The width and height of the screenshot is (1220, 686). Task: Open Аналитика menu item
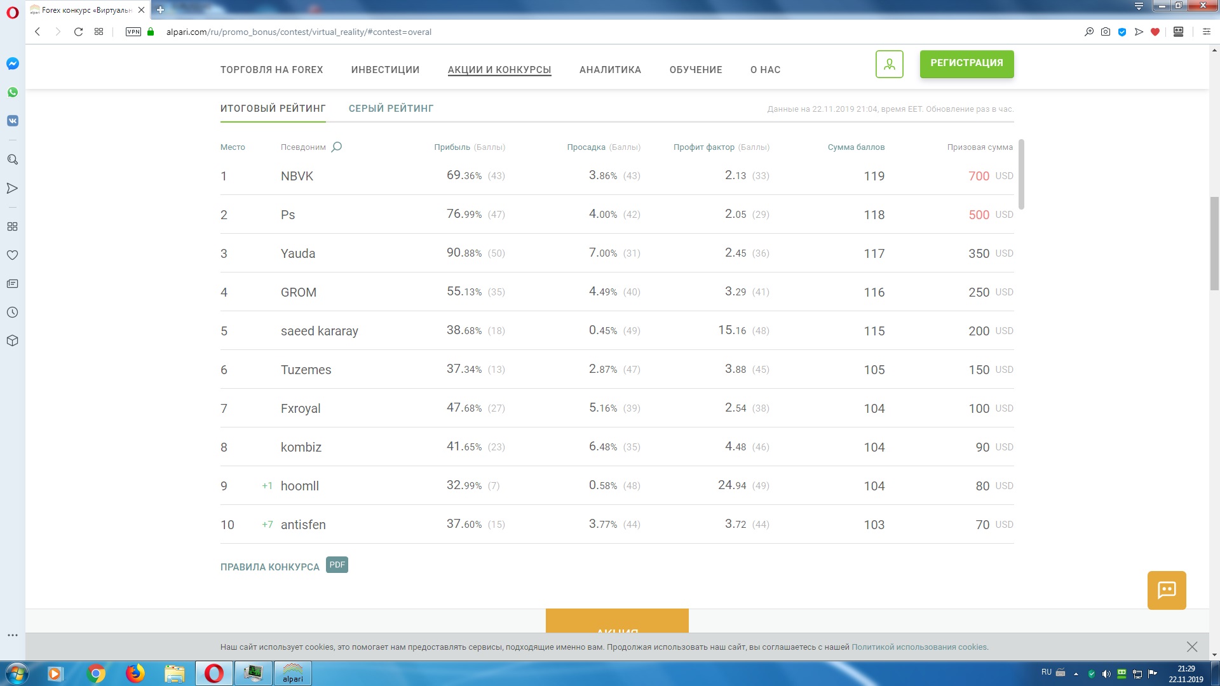[610, 70]
